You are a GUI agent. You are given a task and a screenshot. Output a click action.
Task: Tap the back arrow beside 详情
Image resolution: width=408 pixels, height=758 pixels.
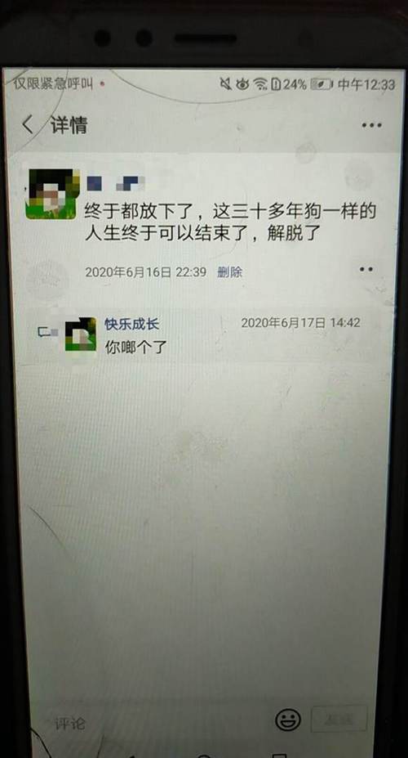coord(28,125)
